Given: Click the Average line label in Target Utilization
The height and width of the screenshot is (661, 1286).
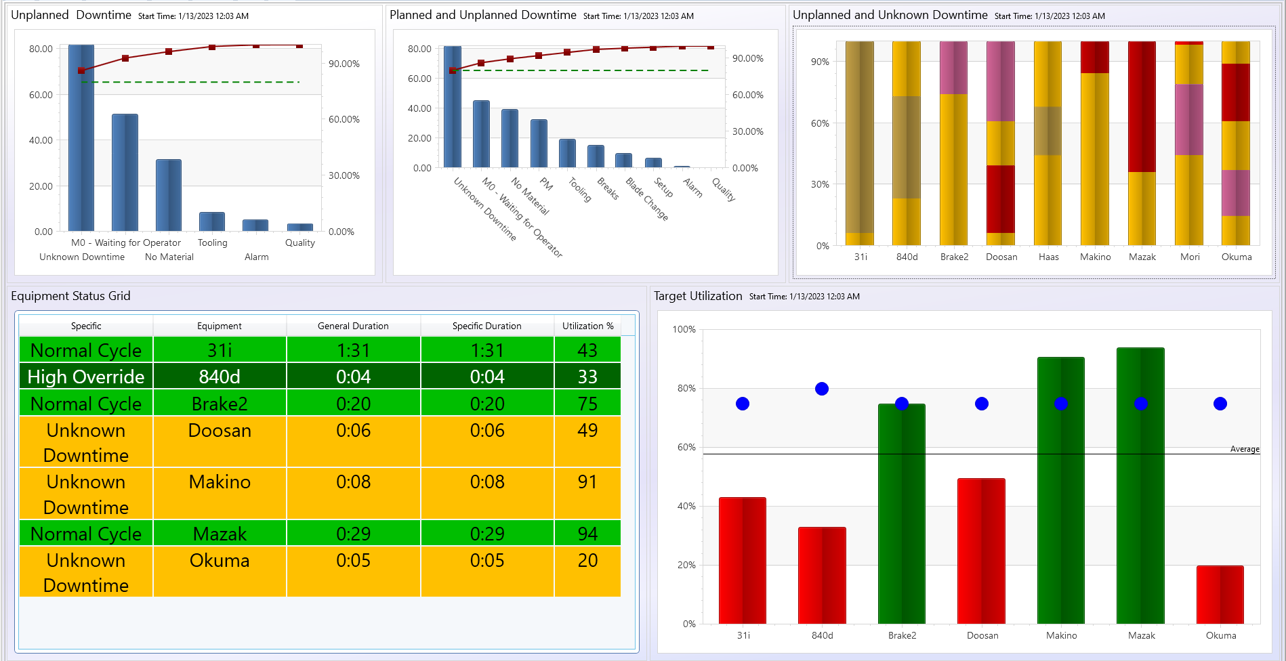Looking at the screenshot, I should pos(1245,448).
